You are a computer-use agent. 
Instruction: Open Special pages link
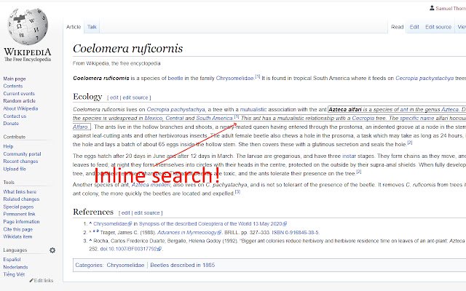[18, 207]
